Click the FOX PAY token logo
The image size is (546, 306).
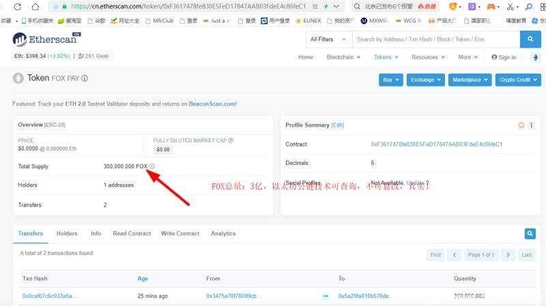[x=18, y=78]
